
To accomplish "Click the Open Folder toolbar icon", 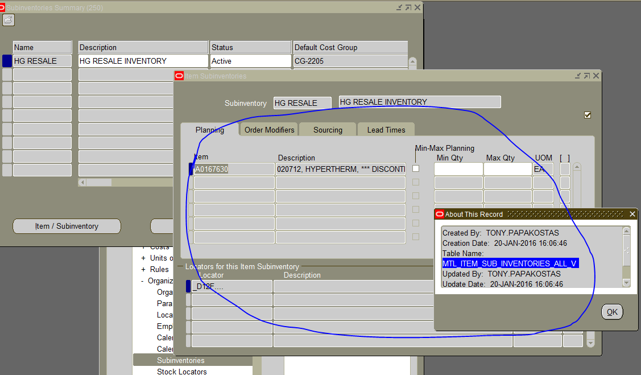I will tap(8, 19).
